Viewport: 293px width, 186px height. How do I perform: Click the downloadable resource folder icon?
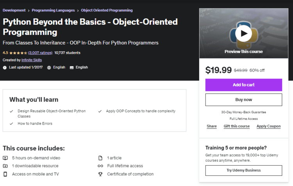(5, 166)
